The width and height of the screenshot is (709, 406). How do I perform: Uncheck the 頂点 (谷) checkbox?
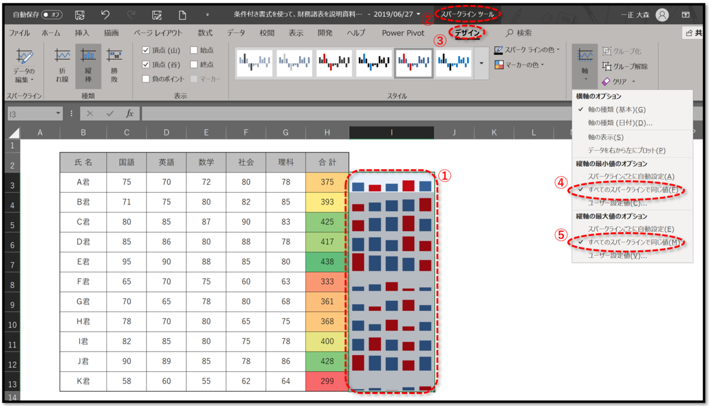coord(146,64)
